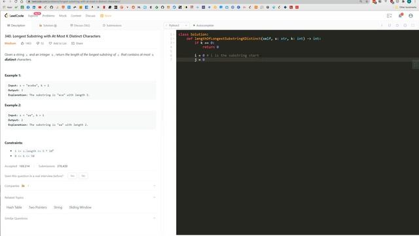The image size is (419, 236).
Task: Open the Discuss (562) tab
Action: [80, 26]
